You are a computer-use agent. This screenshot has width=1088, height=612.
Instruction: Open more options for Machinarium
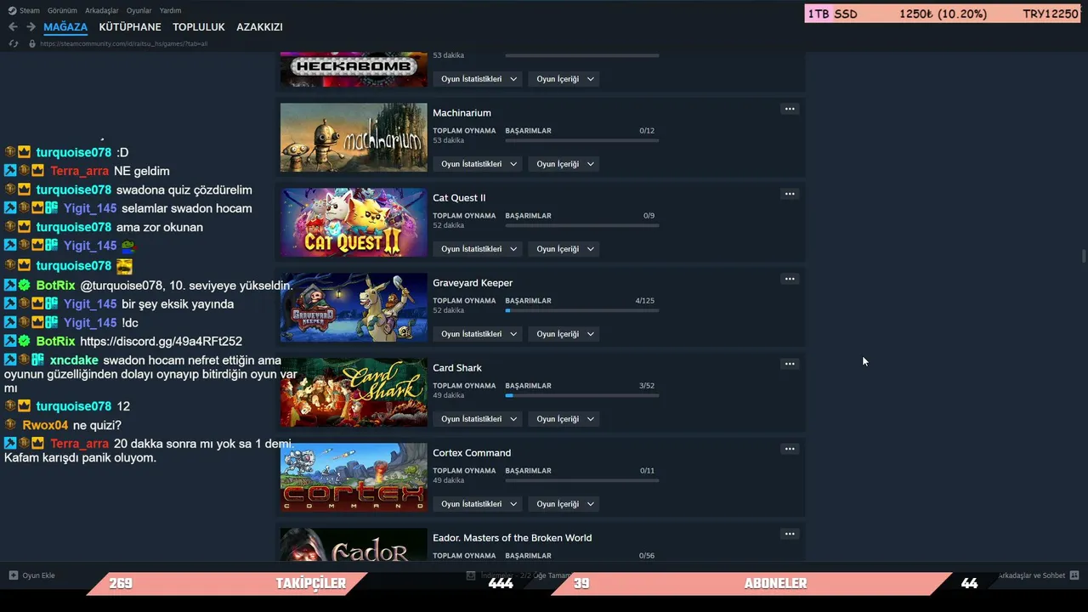(790, 109)
